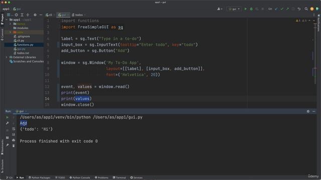This screenshot has width=321, height=180.
Task: Select opened file target icon in Project panel
Action: [x=16, y=15]
